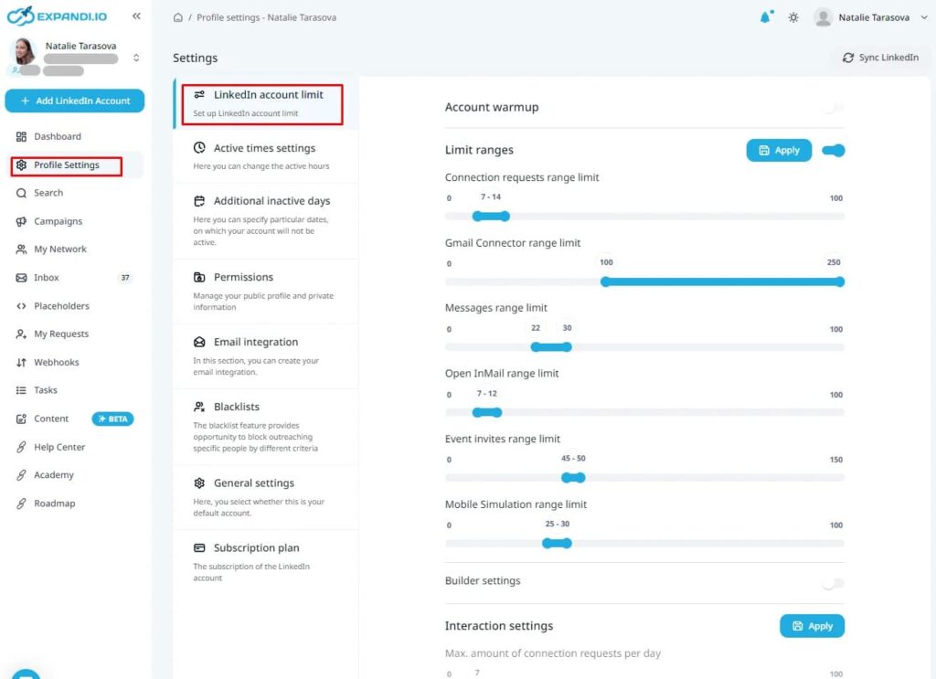Click the Permissions lock-folder icon
Image resolution: width=936 pixels, height=679 pixels.
(x=199, y=277)
